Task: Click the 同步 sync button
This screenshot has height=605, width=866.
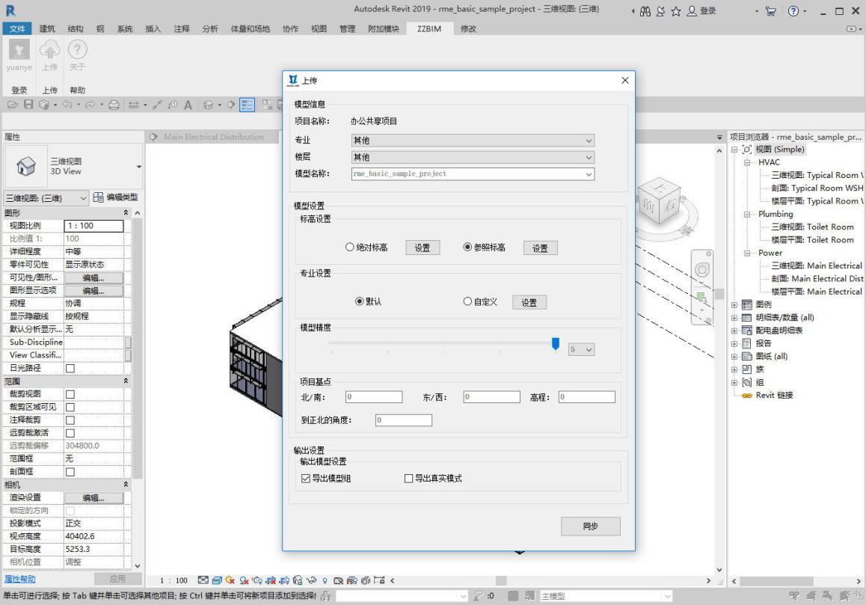Action: pyautogui.click(x=590, y=526)
